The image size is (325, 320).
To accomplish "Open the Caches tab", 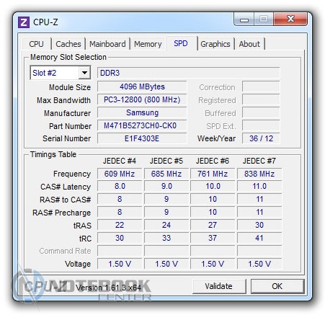I will (68, 44).
